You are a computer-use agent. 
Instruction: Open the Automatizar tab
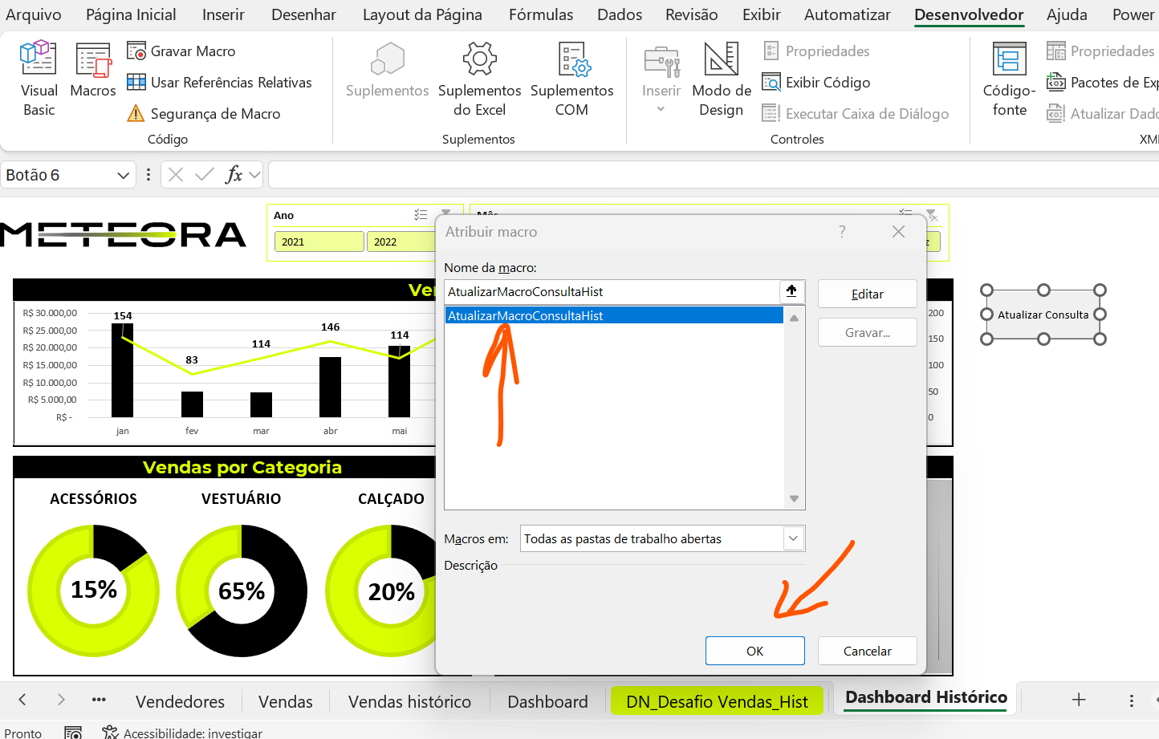[x=847, y=14]
